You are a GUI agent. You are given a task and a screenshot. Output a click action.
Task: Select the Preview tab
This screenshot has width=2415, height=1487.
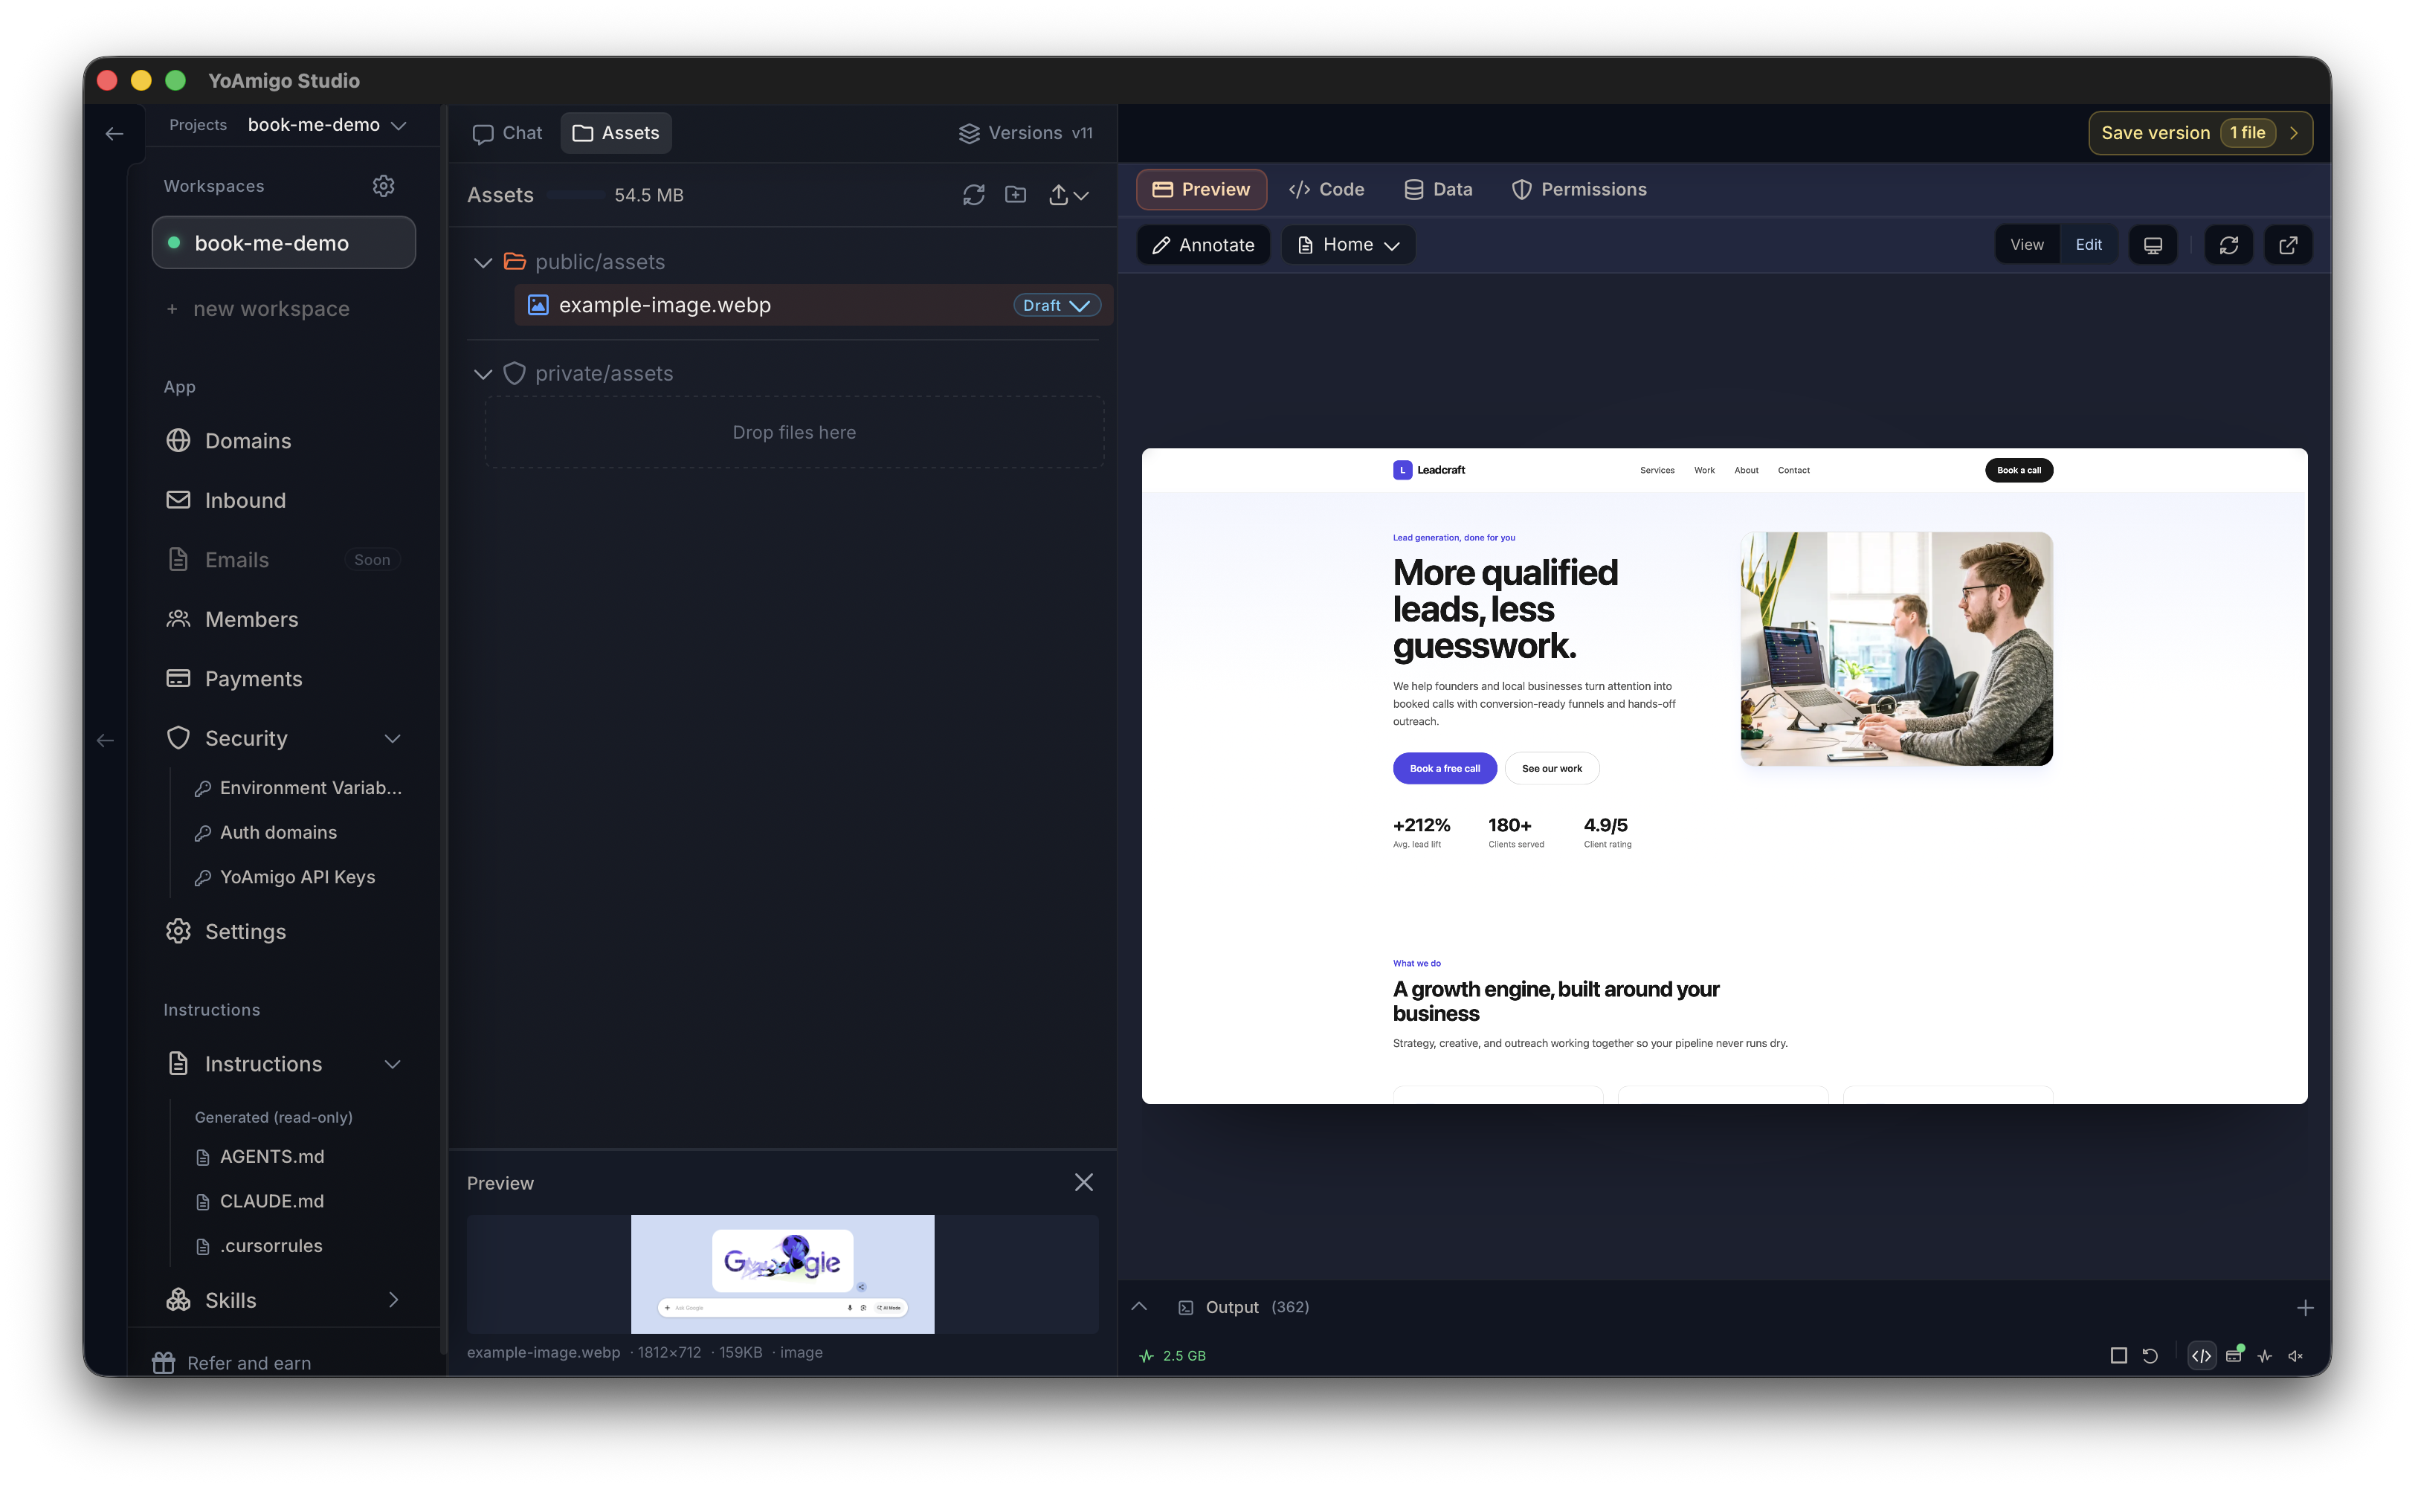(x=1202, y=189)
